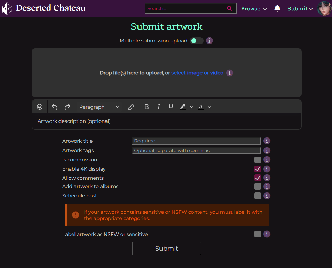Click the redo arrow icon
Screen dimensions: 332x268
[x=68, y=107]
